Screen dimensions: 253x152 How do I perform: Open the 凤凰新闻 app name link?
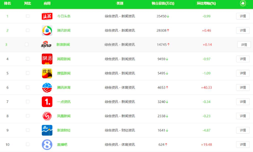click(64, 116)
